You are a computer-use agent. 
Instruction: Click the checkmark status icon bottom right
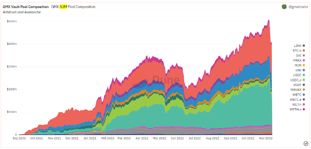[x=306, y=143]
